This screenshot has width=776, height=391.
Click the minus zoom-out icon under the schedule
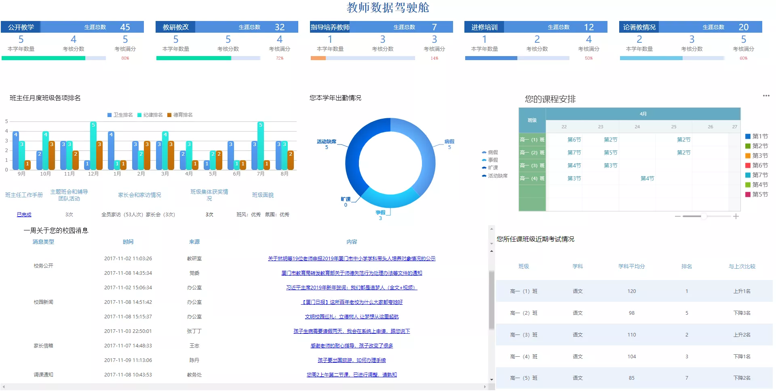[678, 216]
